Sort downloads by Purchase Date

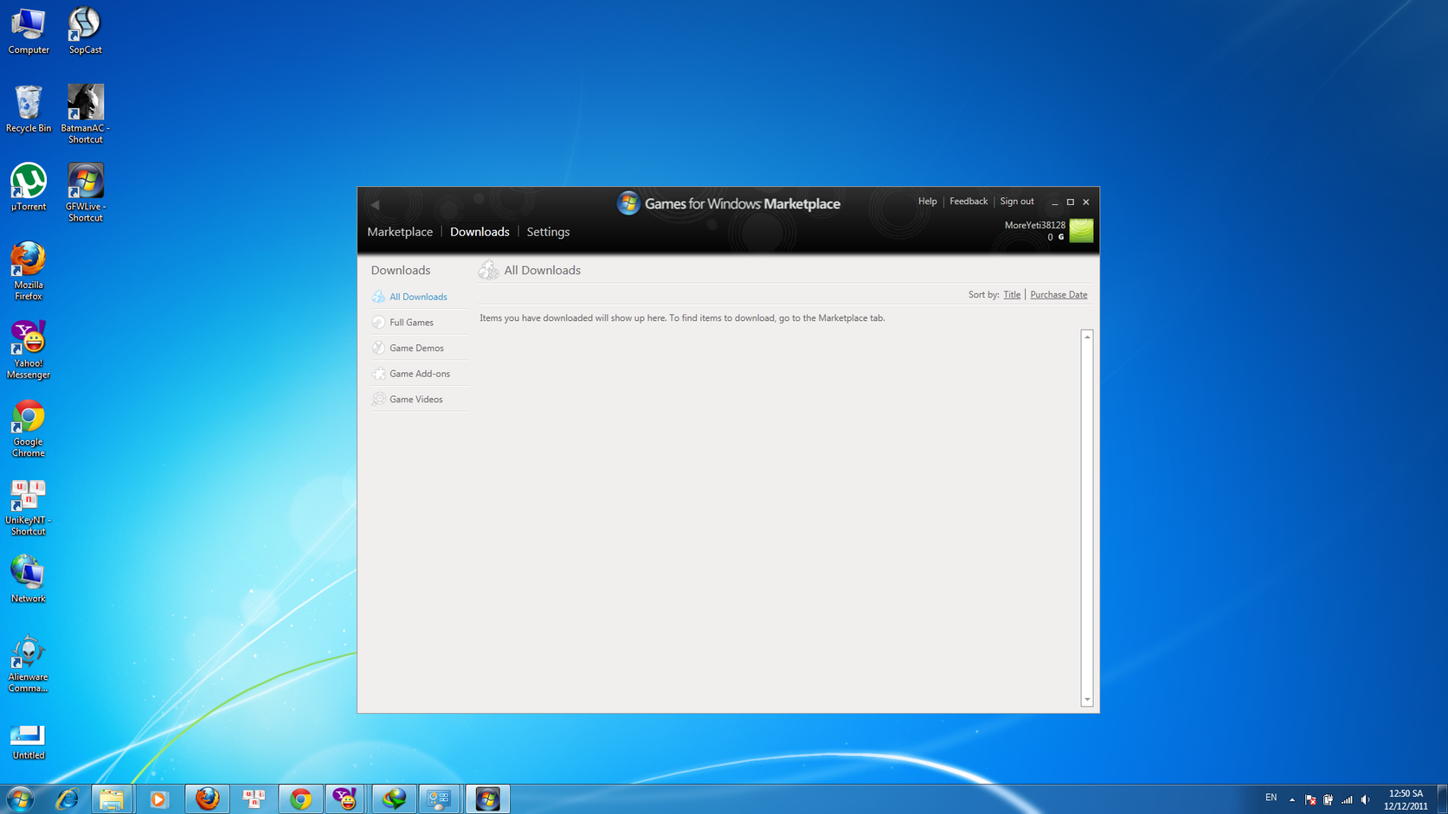coord(1059,295)
